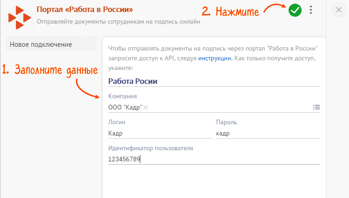Select the «Новое подключение» tab
349x198 pixels.
41,45
